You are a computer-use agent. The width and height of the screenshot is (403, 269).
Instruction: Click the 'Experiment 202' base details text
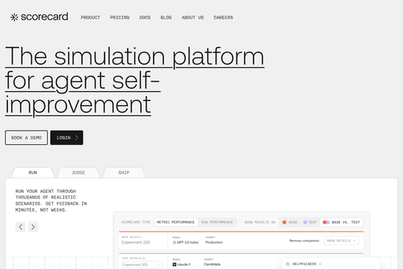(x=136, y=242)
